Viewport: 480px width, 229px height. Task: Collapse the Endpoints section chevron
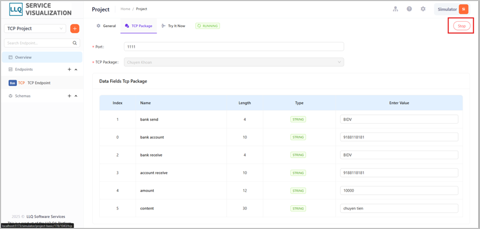pyautogui.click(x=76, y=69)
